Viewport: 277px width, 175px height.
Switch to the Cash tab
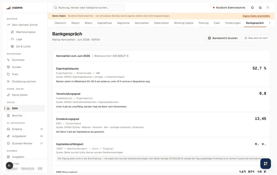click(217, 23)
